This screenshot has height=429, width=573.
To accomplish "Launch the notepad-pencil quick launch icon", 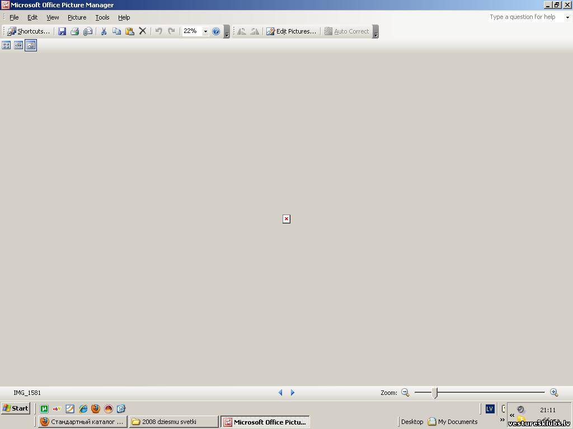I will [x=70, y=408].
